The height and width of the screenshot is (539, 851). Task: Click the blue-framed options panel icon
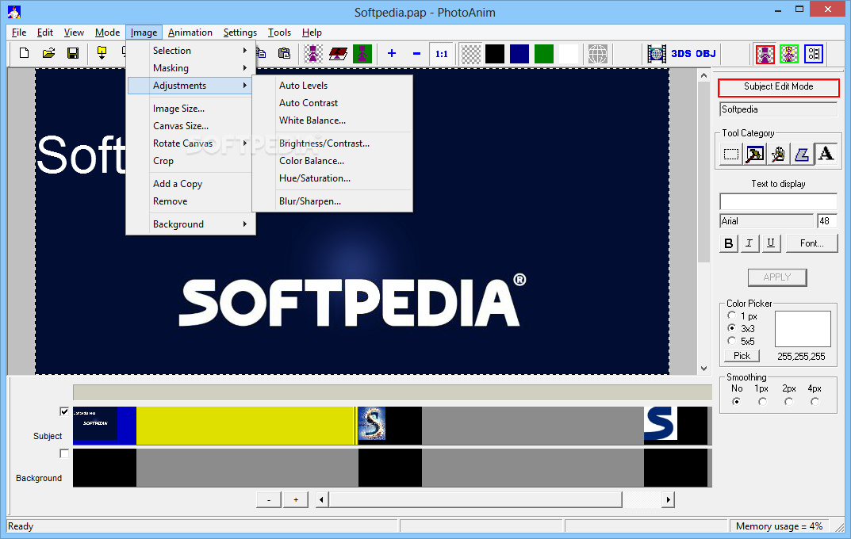pos(814,54)
